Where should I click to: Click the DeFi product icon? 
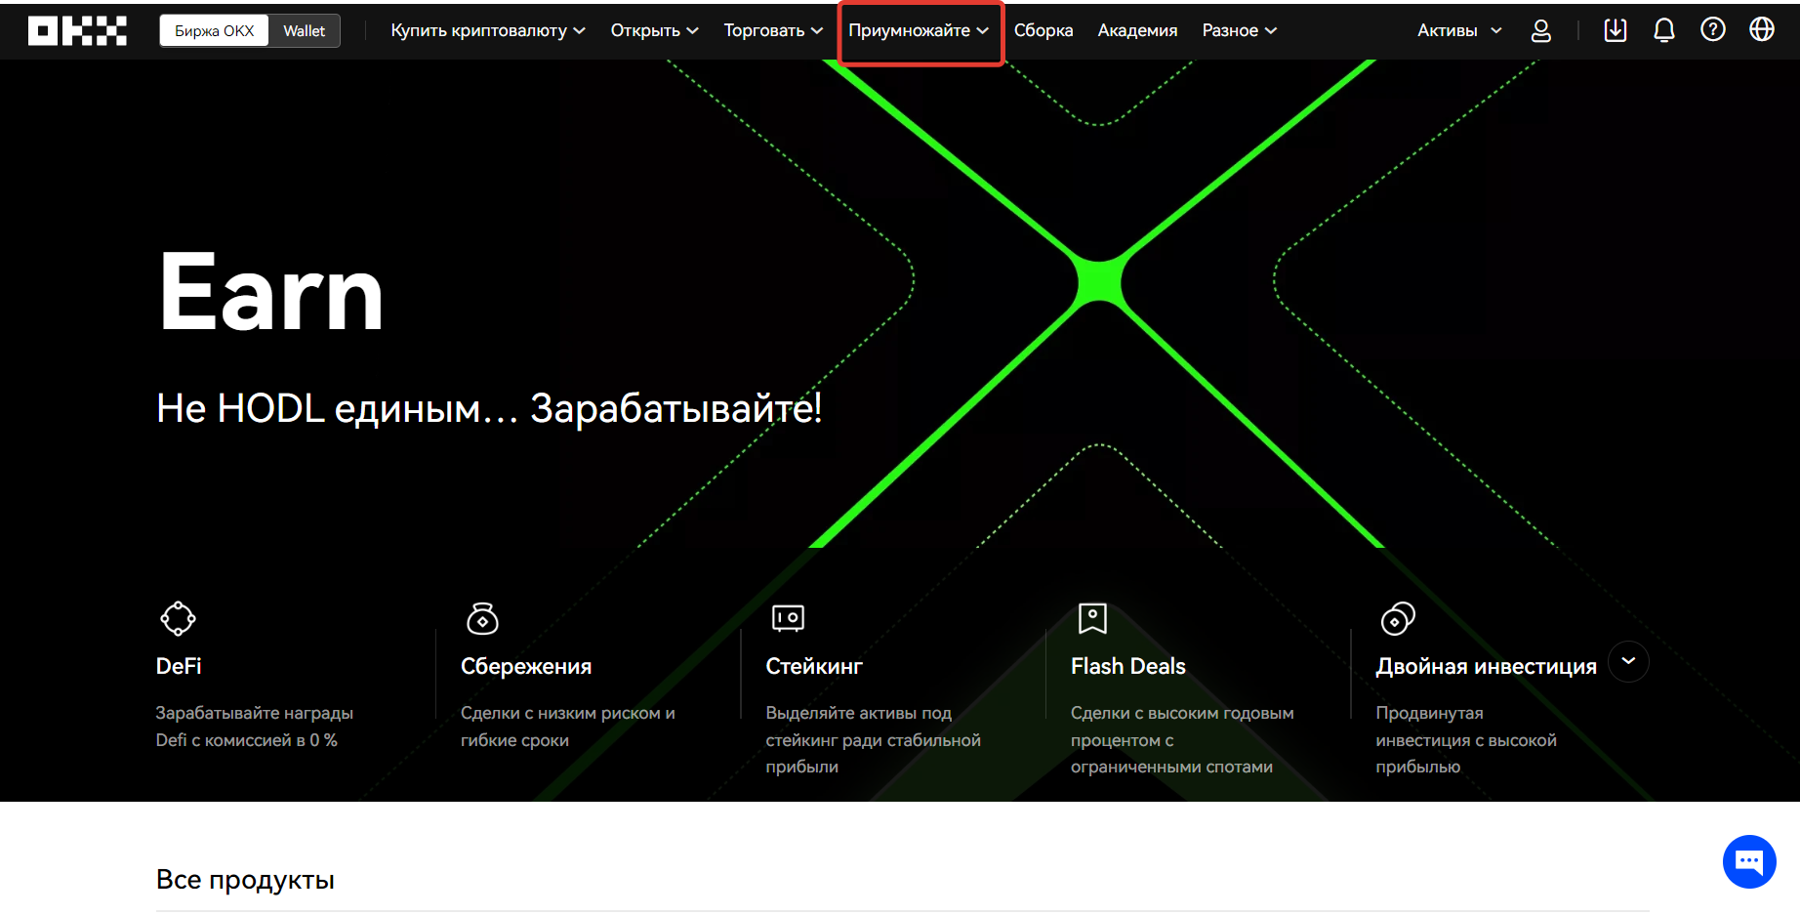tap(178, 618)
